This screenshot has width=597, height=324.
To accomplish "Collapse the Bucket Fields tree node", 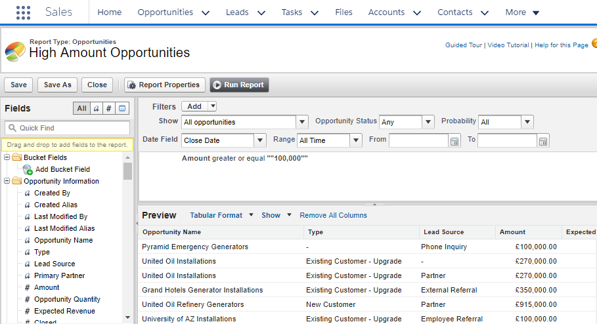I will click(7, 157).
